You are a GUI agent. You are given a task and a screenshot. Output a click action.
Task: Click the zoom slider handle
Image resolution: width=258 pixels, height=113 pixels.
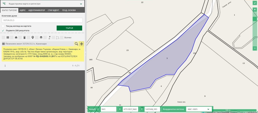[255, 19]
